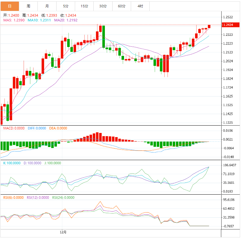
Task: Click the MA10 indicator label
Action: coord(40,20)
